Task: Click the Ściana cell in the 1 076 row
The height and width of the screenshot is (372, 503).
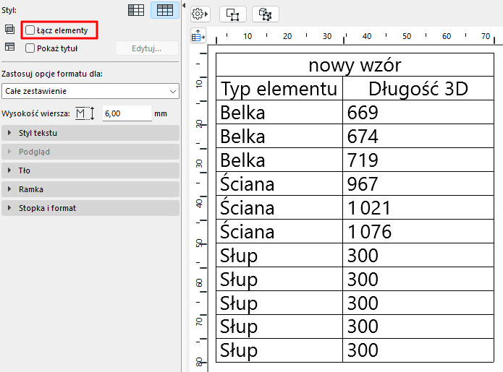Action: [x=279, y=231]
